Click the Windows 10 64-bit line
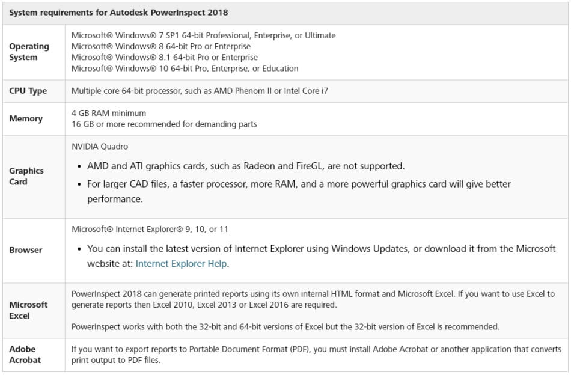This screenshot has width=571, height=375. [185, 69]
